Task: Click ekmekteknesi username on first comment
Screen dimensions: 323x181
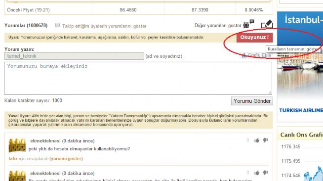Action: tap(45, 141)
